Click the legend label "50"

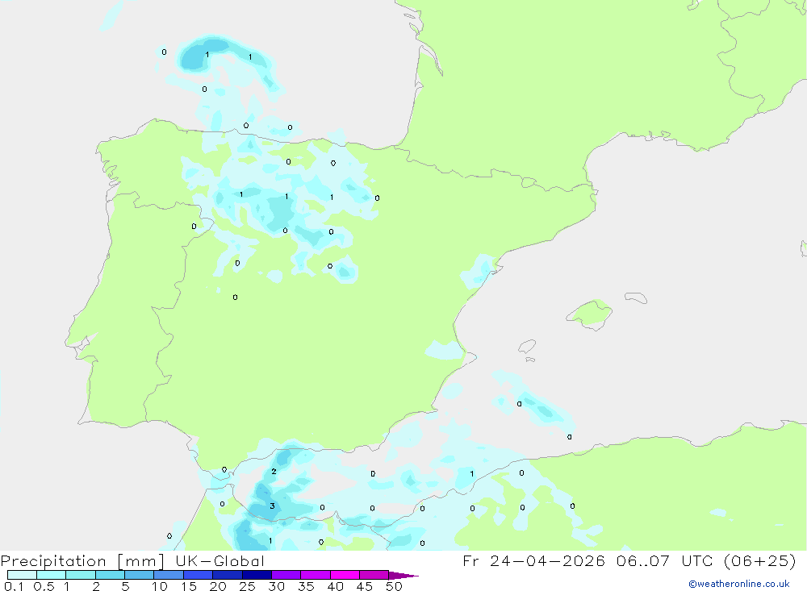394,586
